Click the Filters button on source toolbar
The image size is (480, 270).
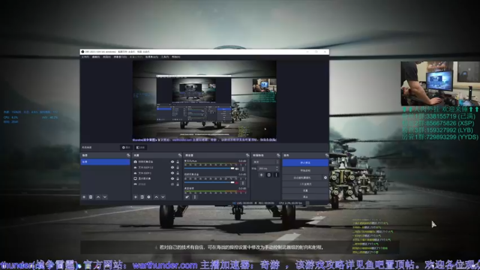tap(141, 148)
